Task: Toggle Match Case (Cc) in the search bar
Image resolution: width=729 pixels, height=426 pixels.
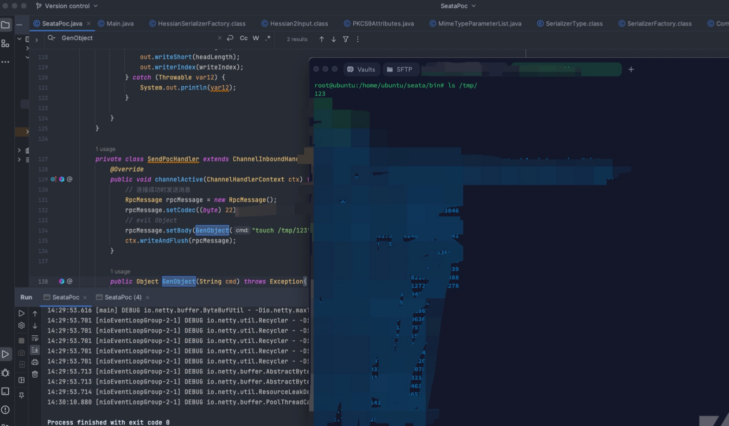Action: pyautogui.click(x=244, y=38)
